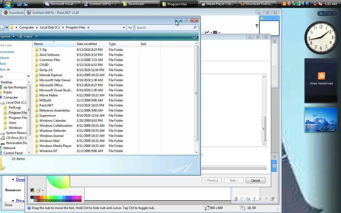This screenshot has height=213, width=341.
Task: Click the black swatch in Paint.NET palette
Action: pyautogui.click(x=32, y=197)
